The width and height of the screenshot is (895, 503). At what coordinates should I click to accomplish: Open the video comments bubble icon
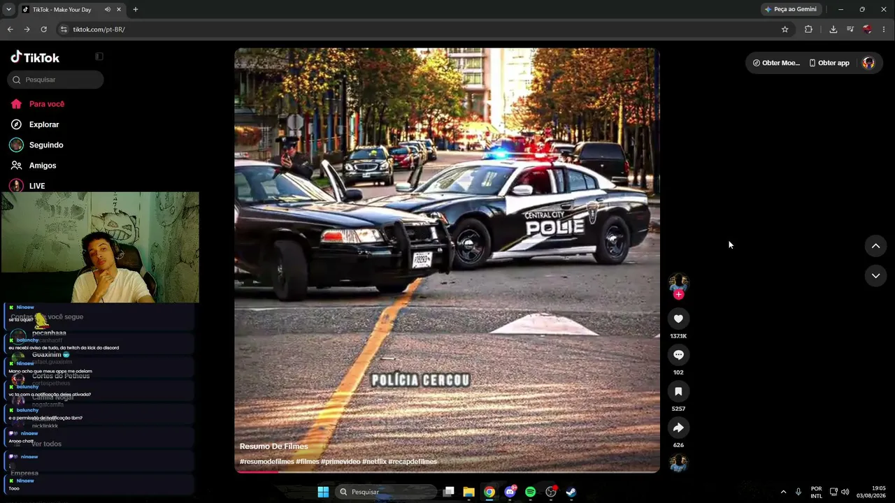pyautogui.click(x=678, y=355)
